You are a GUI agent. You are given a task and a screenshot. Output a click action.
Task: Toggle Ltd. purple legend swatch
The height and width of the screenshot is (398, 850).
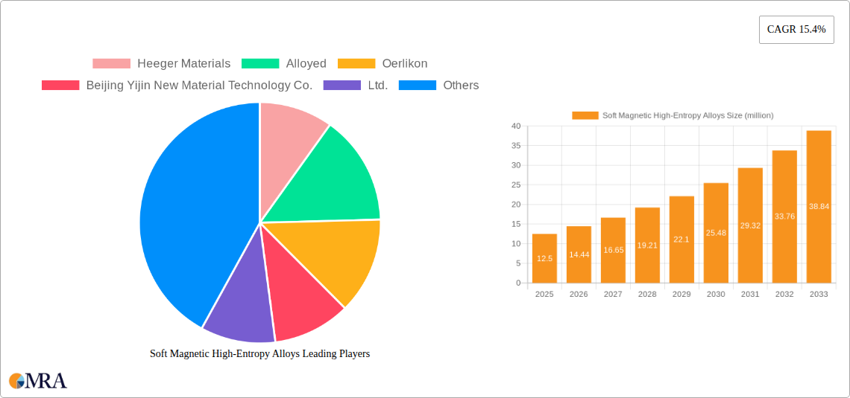342,86
